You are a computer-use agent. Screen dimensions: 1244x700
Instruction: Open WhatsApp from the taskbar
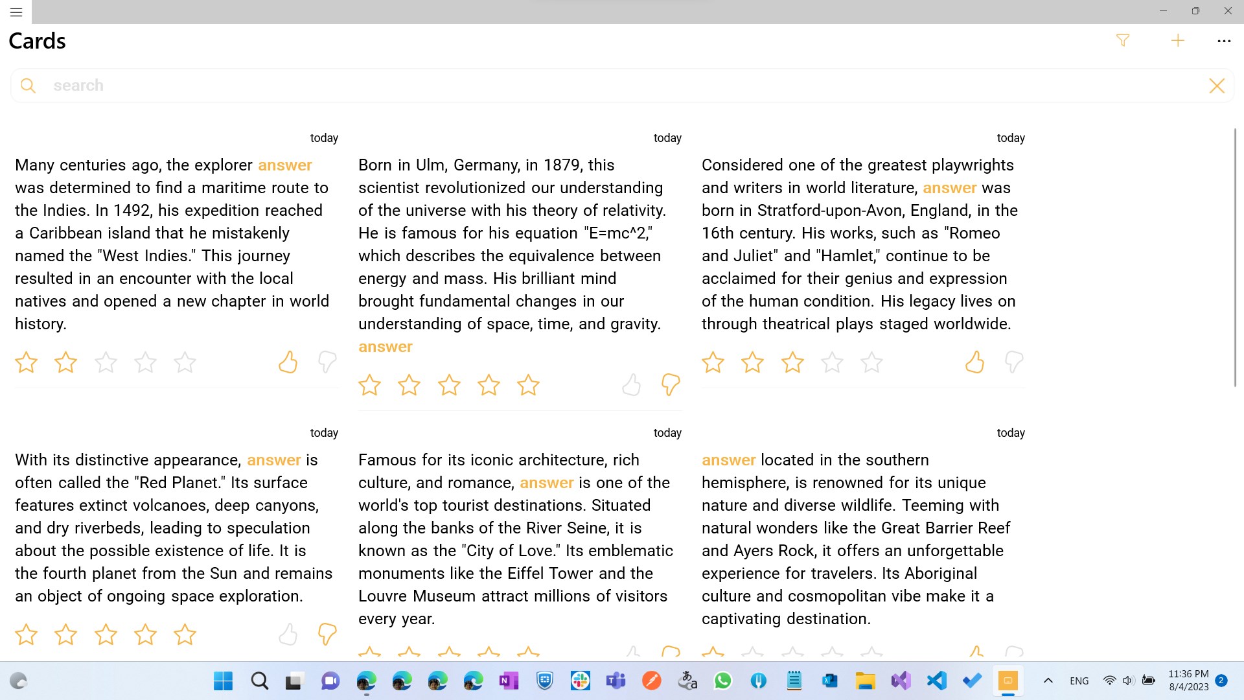[722, 681]
